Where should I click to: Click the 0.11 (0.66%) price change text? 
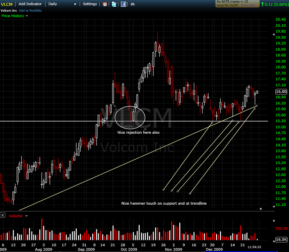(x=277, y=4)
